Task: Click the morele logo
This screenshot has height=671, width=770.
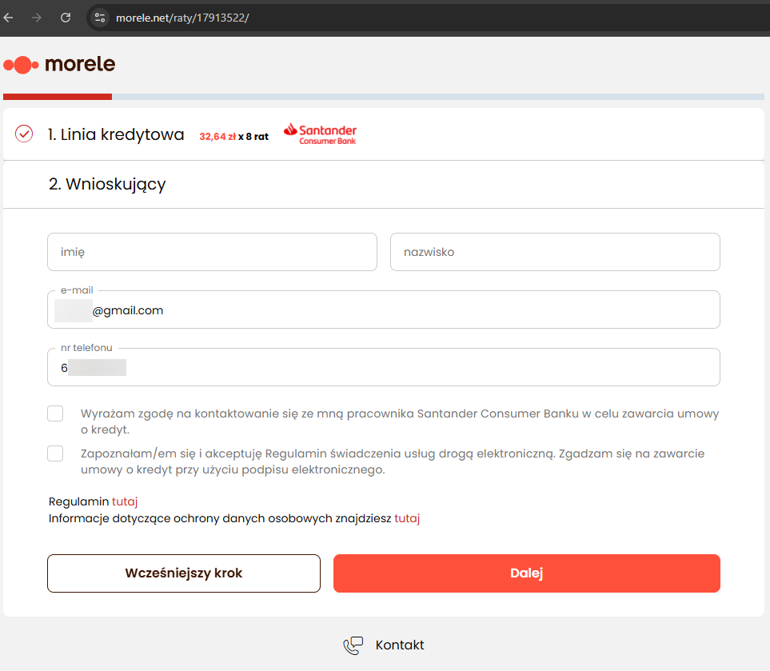Action: point(59,64)
